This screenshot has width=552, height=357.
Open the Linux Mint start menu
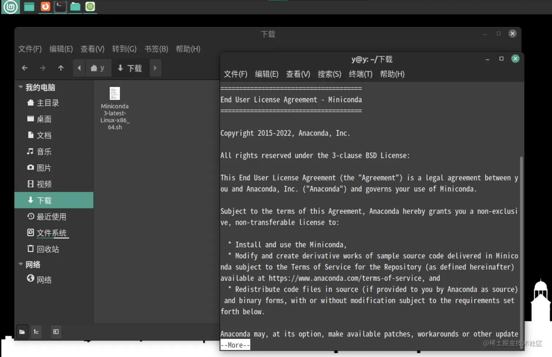pos(10,7)
